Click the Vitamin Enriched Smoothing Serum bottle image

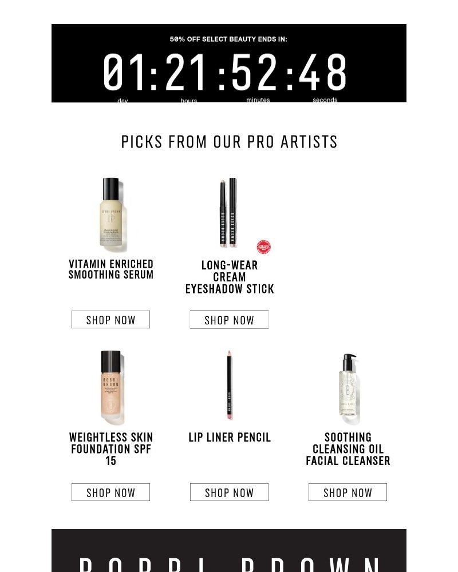(x=110, y=216)
